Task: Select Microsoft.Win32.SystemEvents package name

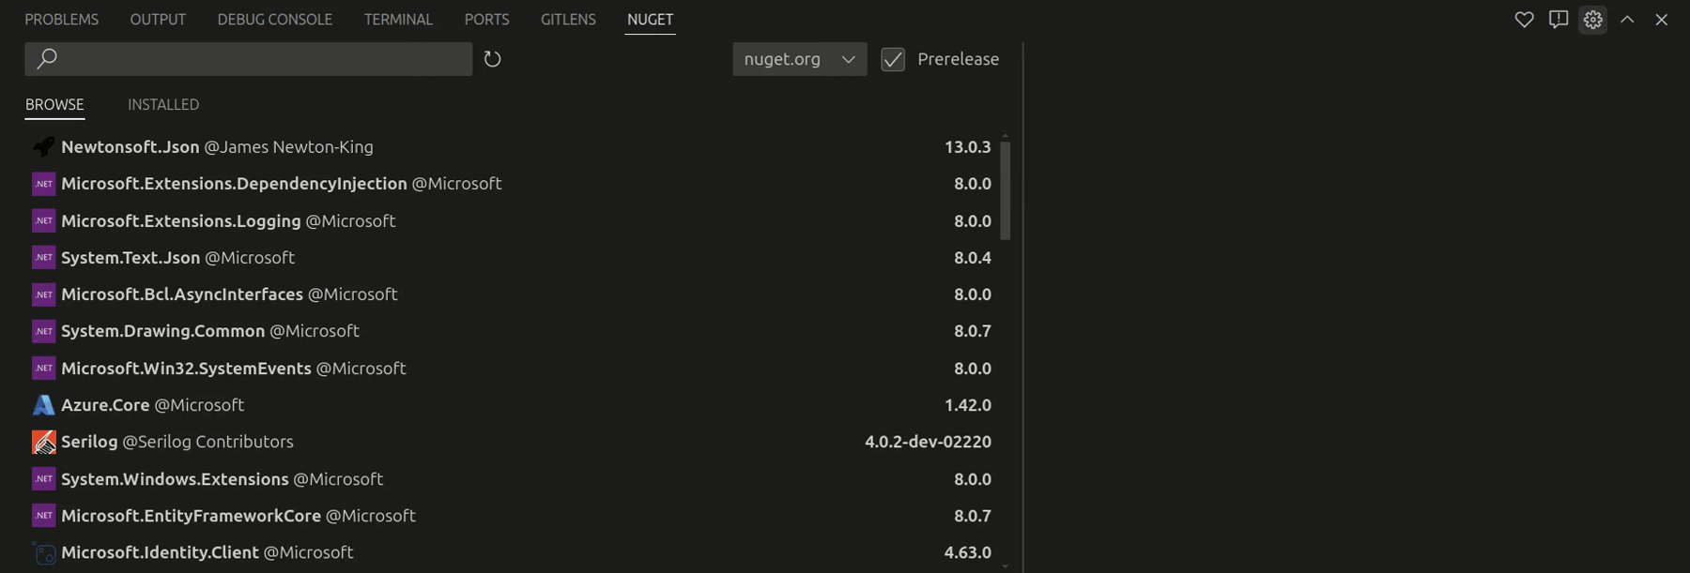Action: pos(186,369)
